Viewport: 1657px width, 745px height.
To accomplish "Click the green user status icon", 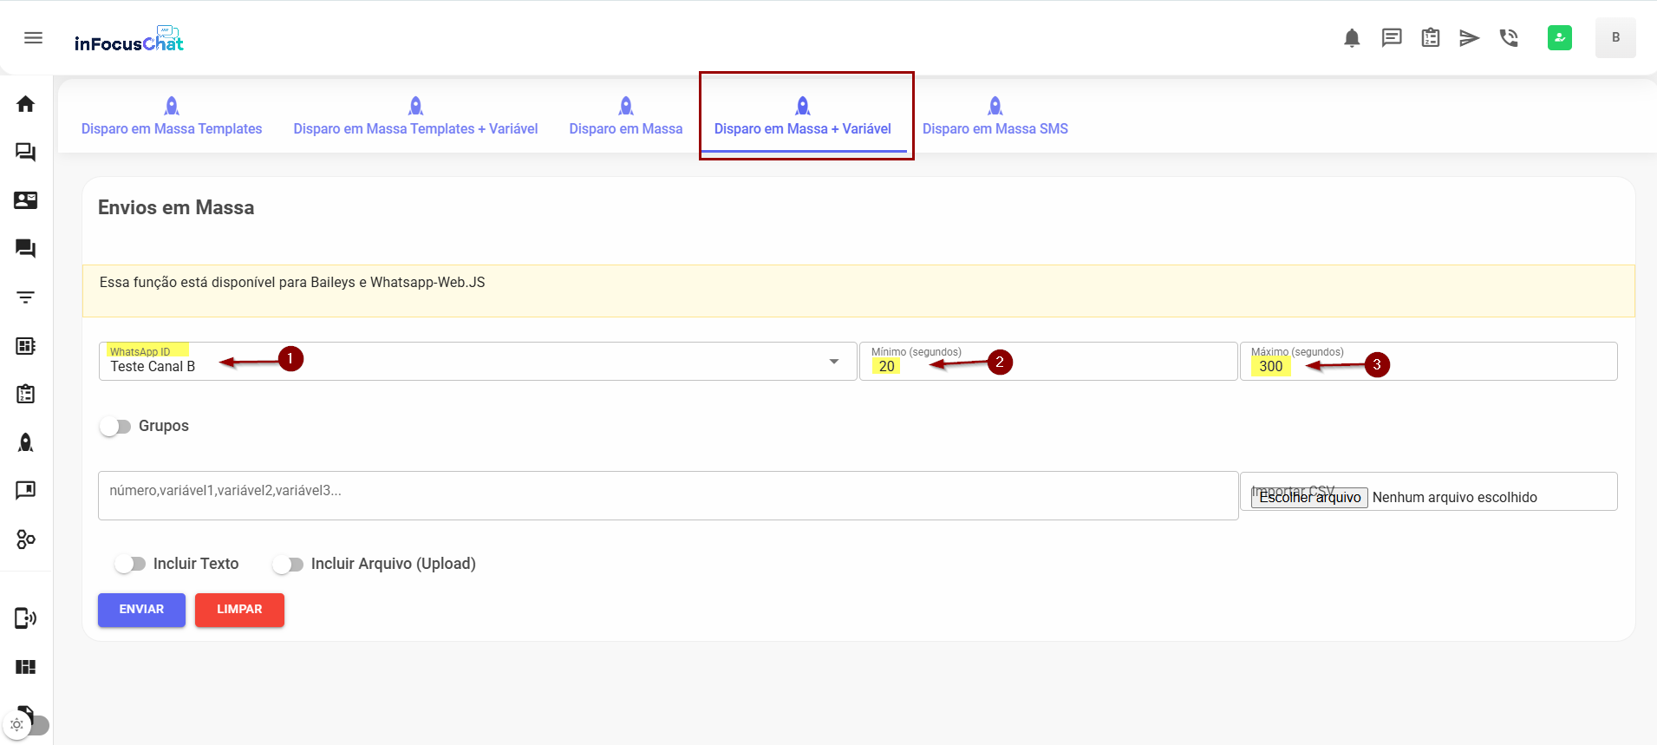I will 1559,37.
